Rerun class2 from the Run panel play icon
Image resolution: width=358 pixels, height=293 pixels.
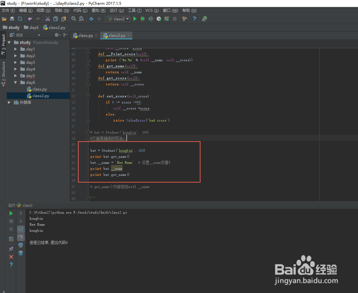tap(11, 213)
